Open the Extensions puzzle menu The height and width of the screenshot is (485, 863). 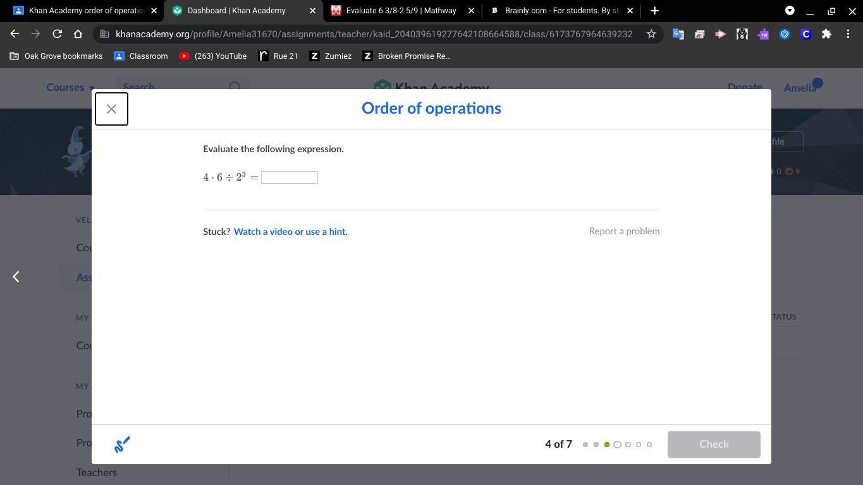point(826,34)
